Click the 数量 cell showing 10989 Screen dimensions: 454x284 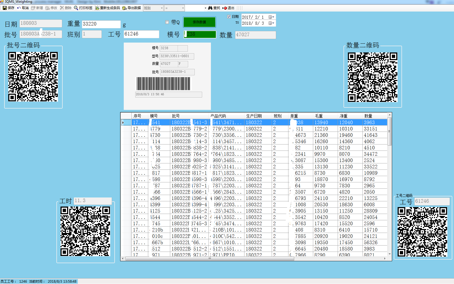point(375,173)
